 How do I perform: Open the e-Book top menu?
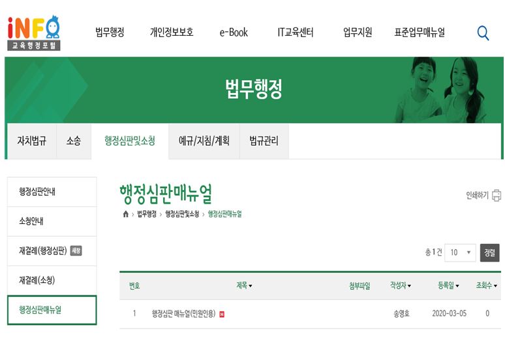(x=234, y=32)
